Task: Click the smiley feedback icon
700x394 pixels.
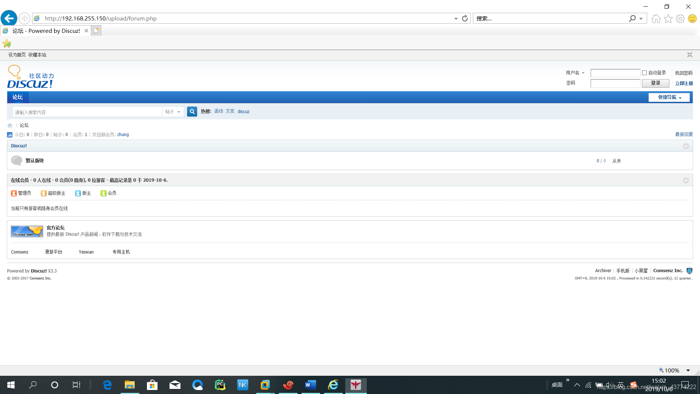Action: (x=692, y=19)
